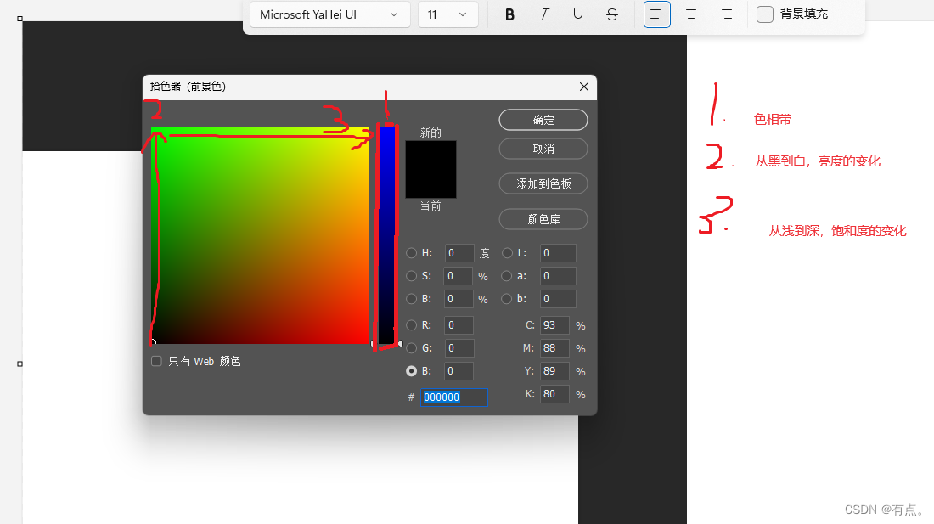Click the hex color 000000 field
The image size is (934, 524).
tap(454, 397)
